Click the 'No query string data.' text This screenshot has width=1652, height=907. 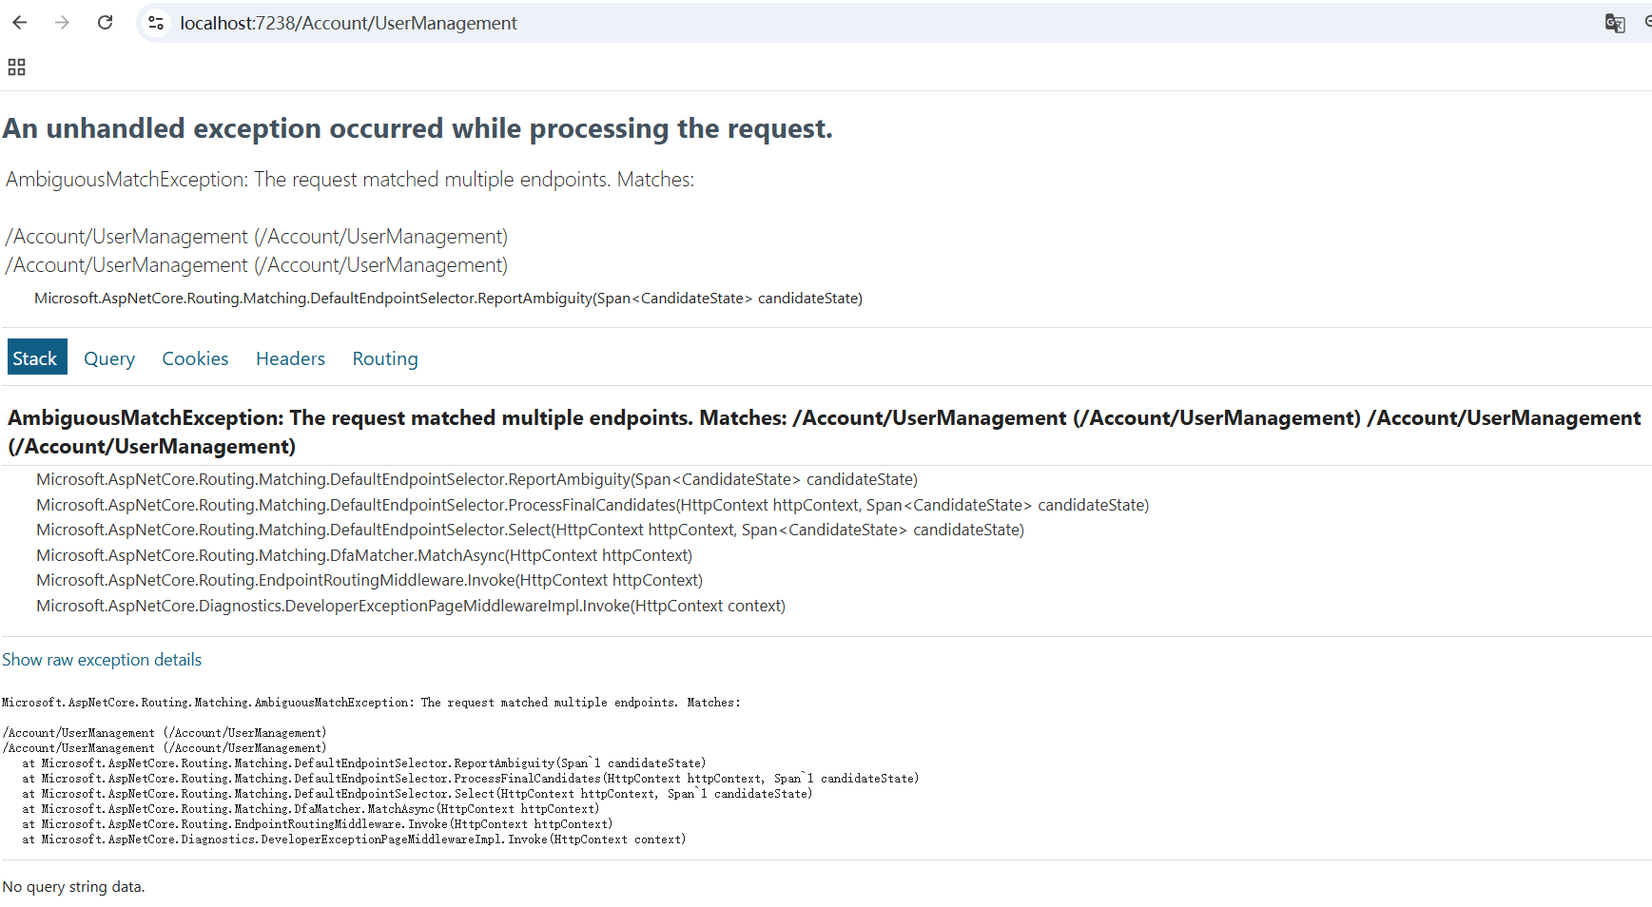[73, 887]
